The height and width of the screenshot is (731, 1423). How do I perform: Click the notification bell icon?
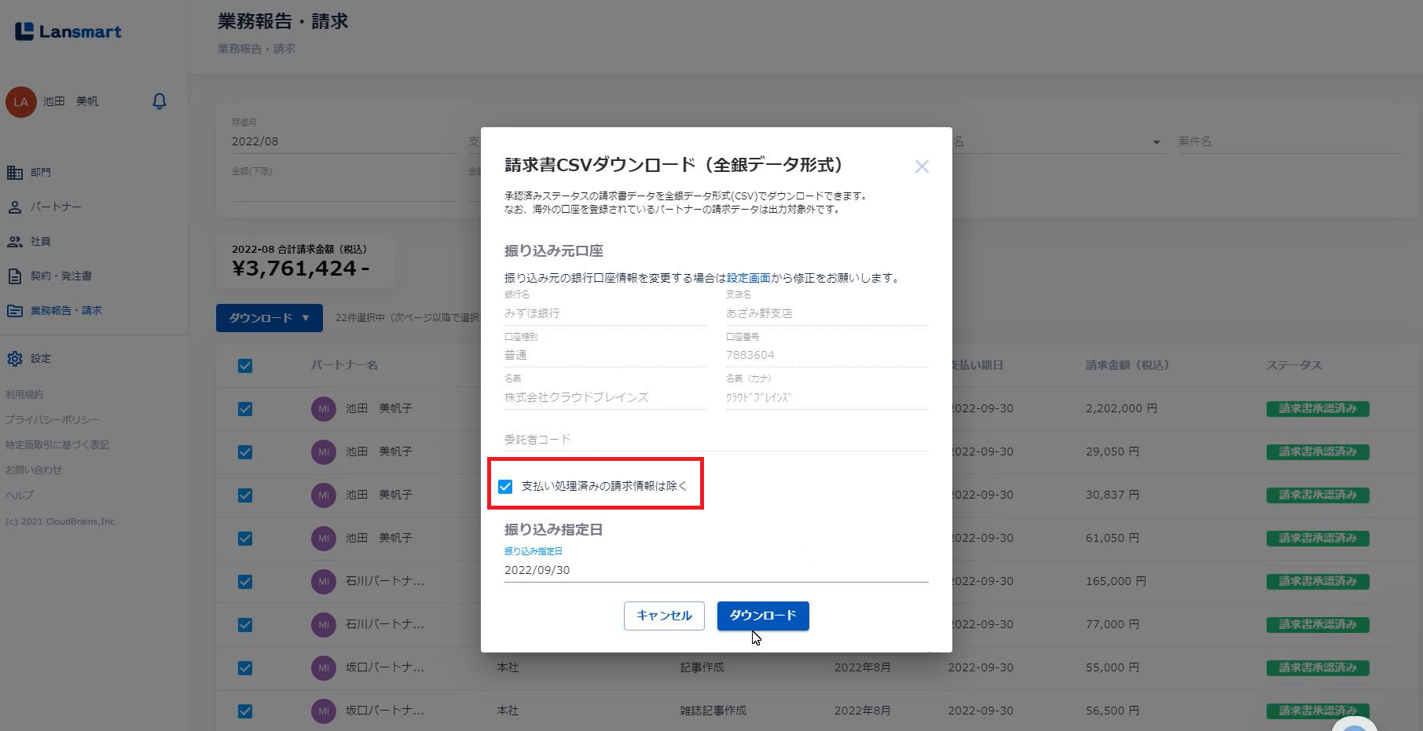[160, 101]
